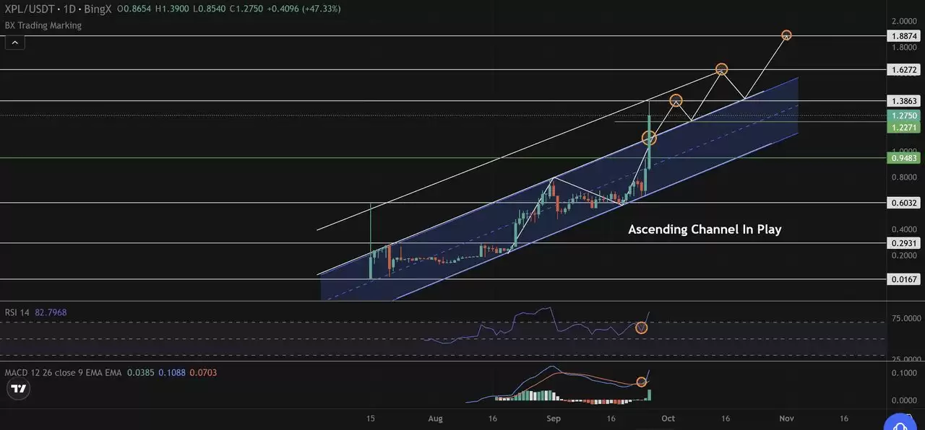This screenshot has width=925, height=430.
Task: Click the 0.9483 green price label
Action: [903, 158]
